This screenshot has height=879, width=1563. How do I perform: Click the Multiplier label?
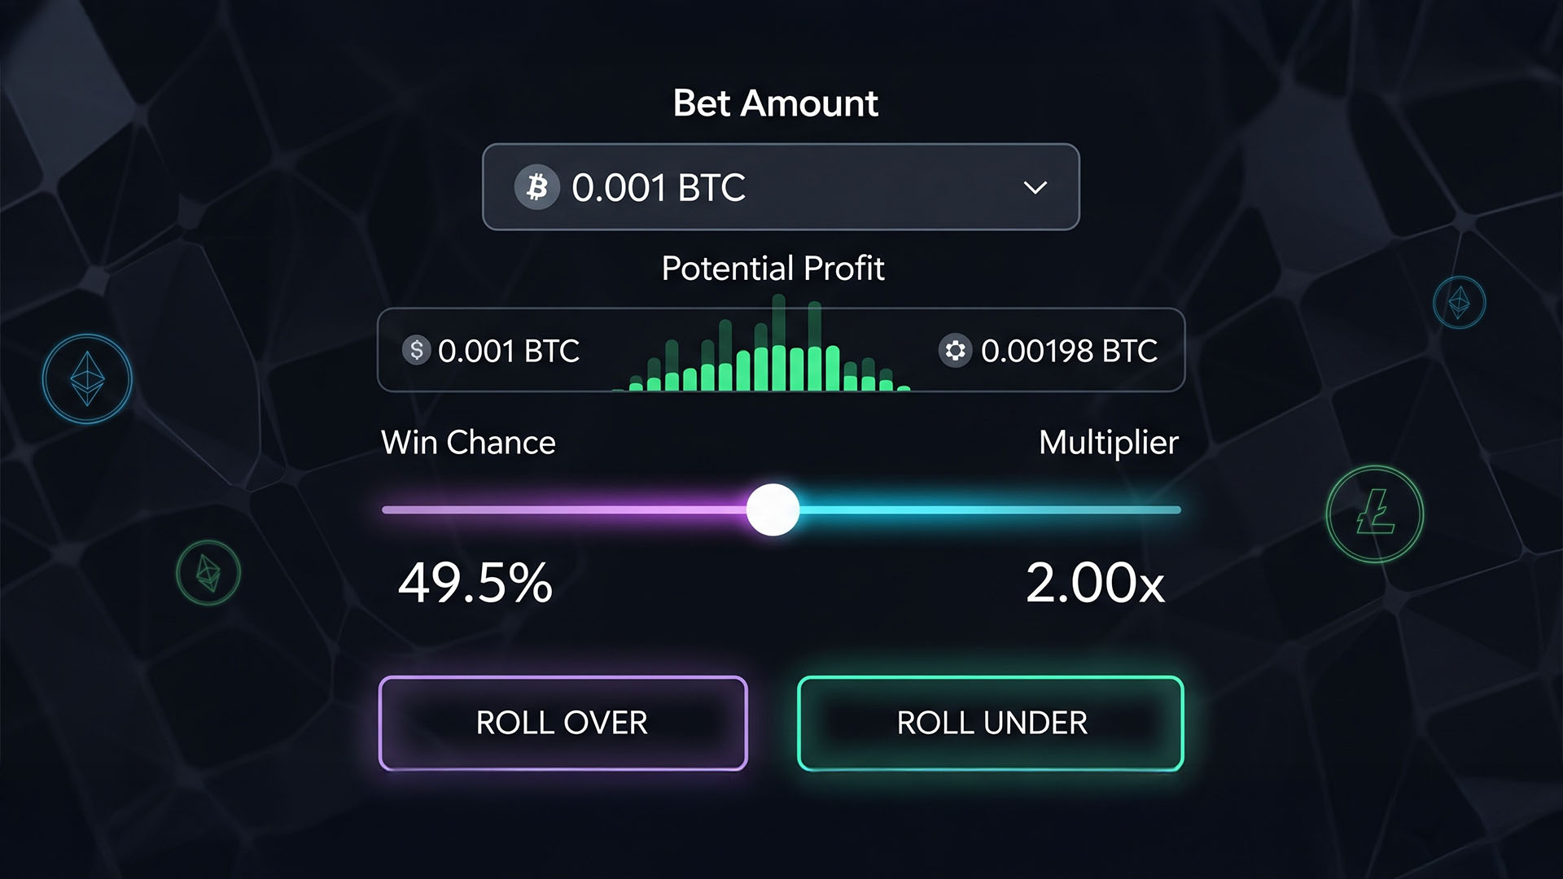1108,443
